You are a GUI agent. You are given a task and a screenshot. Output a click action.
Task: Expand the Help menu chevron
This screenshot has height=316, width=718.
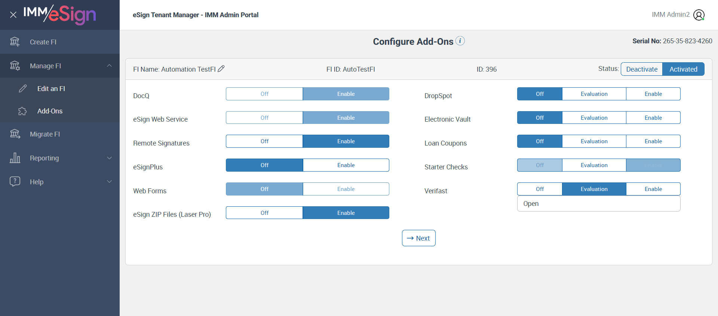(109, 182)
